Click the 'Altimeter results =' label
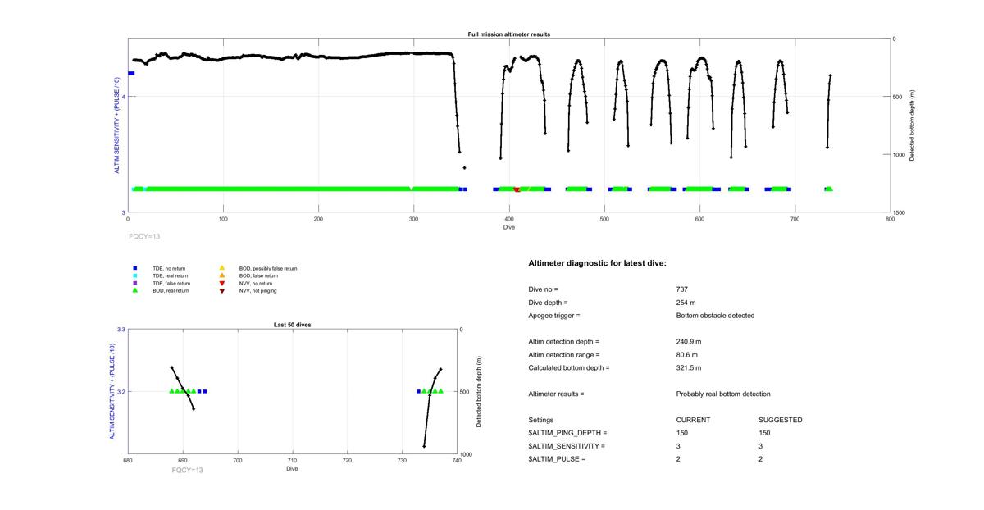 tap(557, 394)
